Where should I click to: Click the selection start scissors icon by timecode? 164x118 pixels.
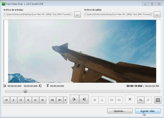(x=5, y=86)
